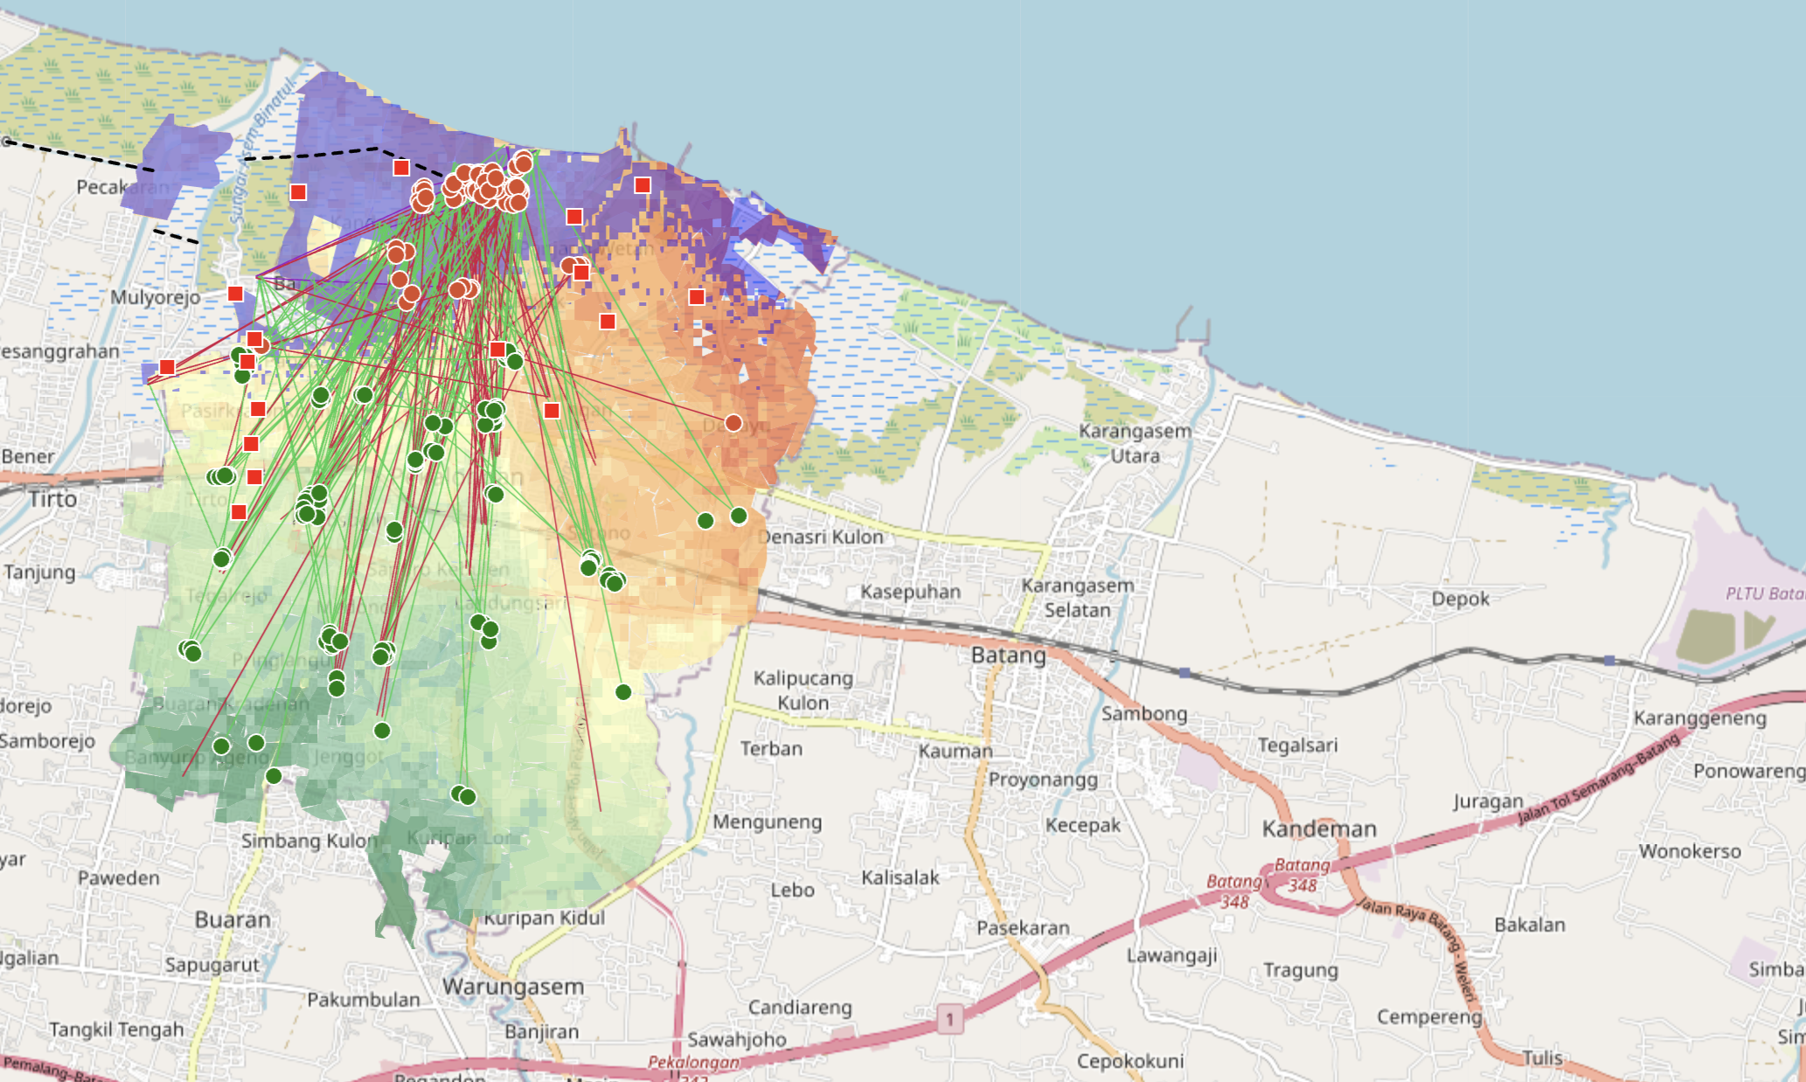Click the green circle marker nearest Denasri Kulon label
This screenshot has width=1806, height=1082.
tap(739, 516)
